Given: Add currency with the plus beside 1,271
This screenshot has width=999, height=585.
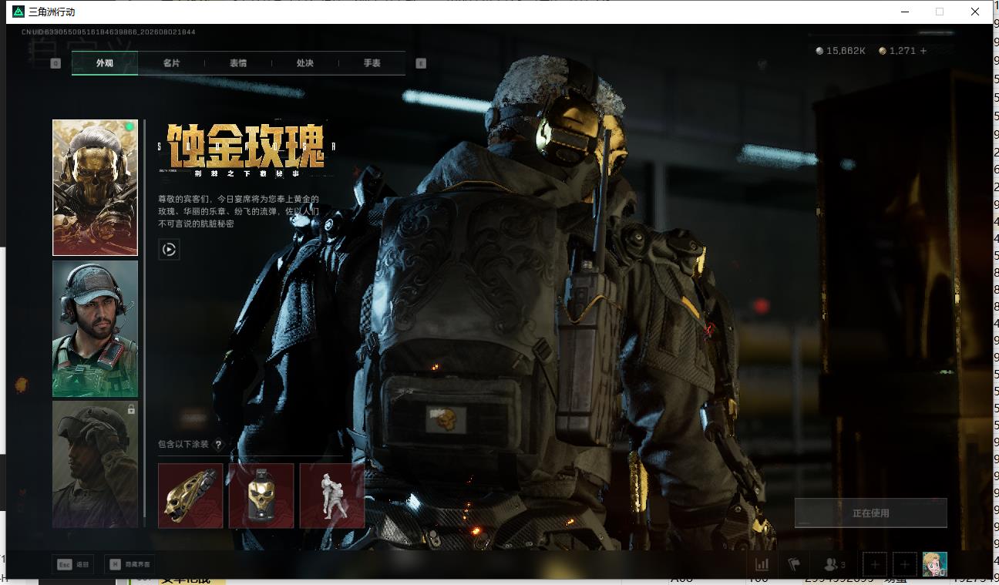Looking at the screenshot, I should point(923,51).
